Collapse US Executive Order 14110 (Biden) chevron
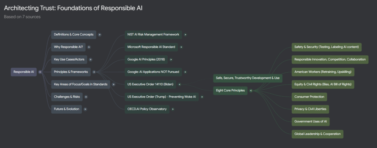The image size is (377, 148). (x=179, y=85)
